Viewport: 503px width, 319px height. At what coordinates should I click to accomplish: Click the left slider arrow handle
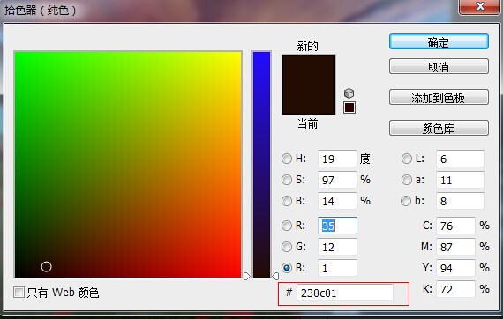(247, 276)
